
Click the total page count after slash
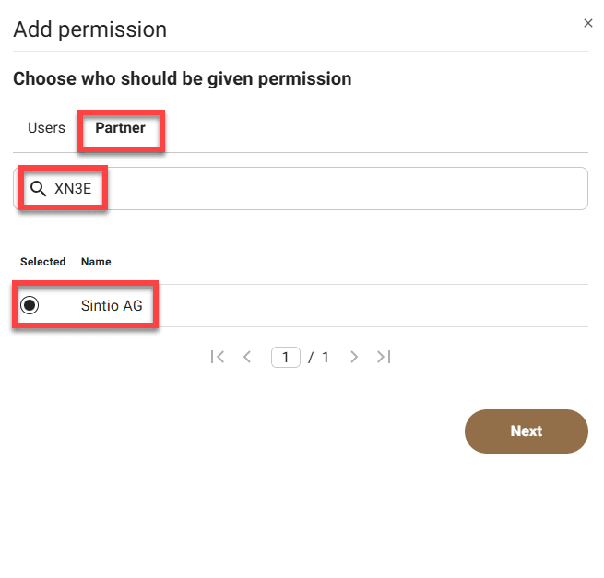pos(325,357)
